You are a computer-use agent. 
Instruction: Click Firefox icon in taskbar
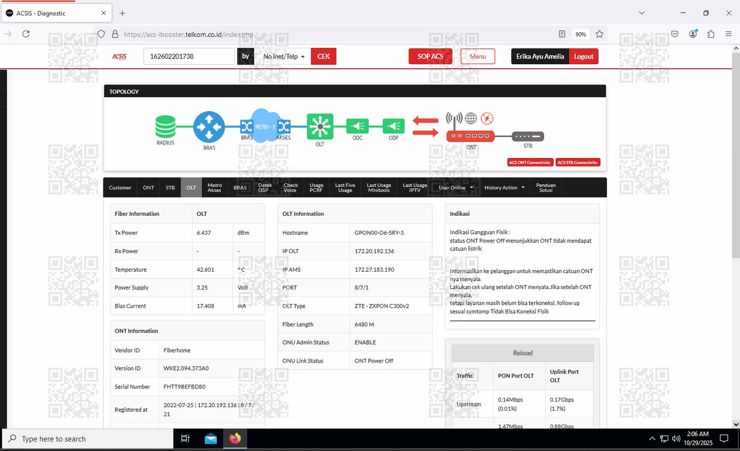pyautogui.click(x=235, y=439)
